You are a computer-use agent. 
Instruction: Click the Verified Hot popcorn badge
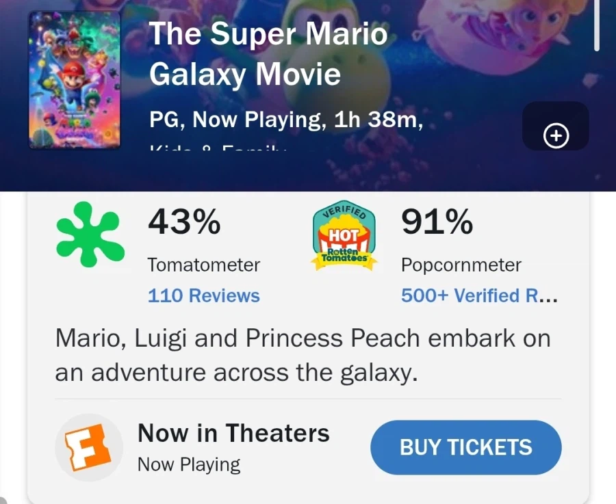344,238
